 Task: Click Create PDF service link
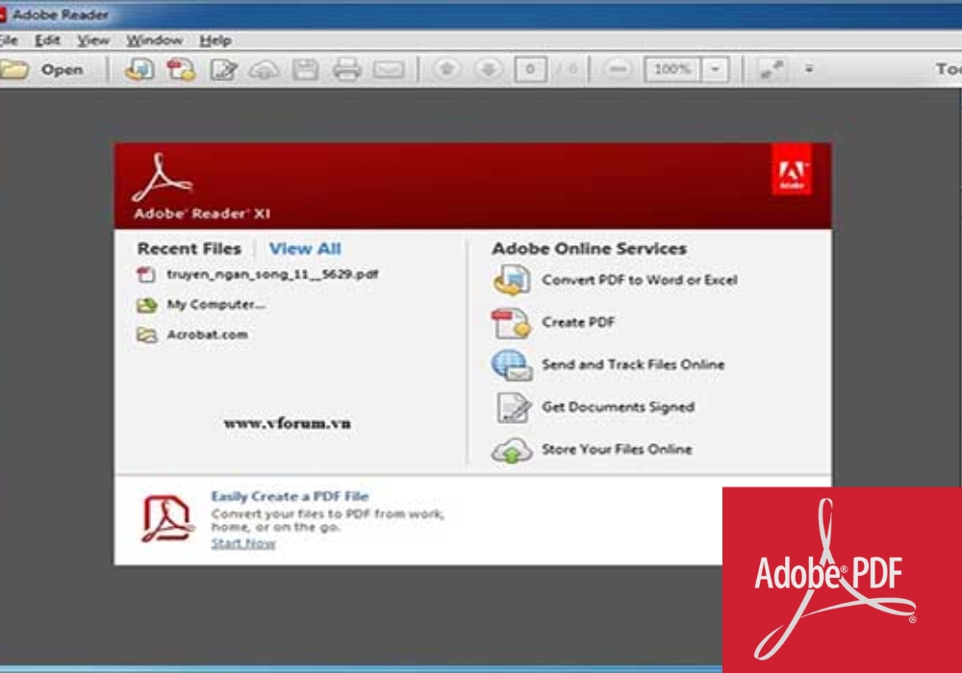pos(578,322)
